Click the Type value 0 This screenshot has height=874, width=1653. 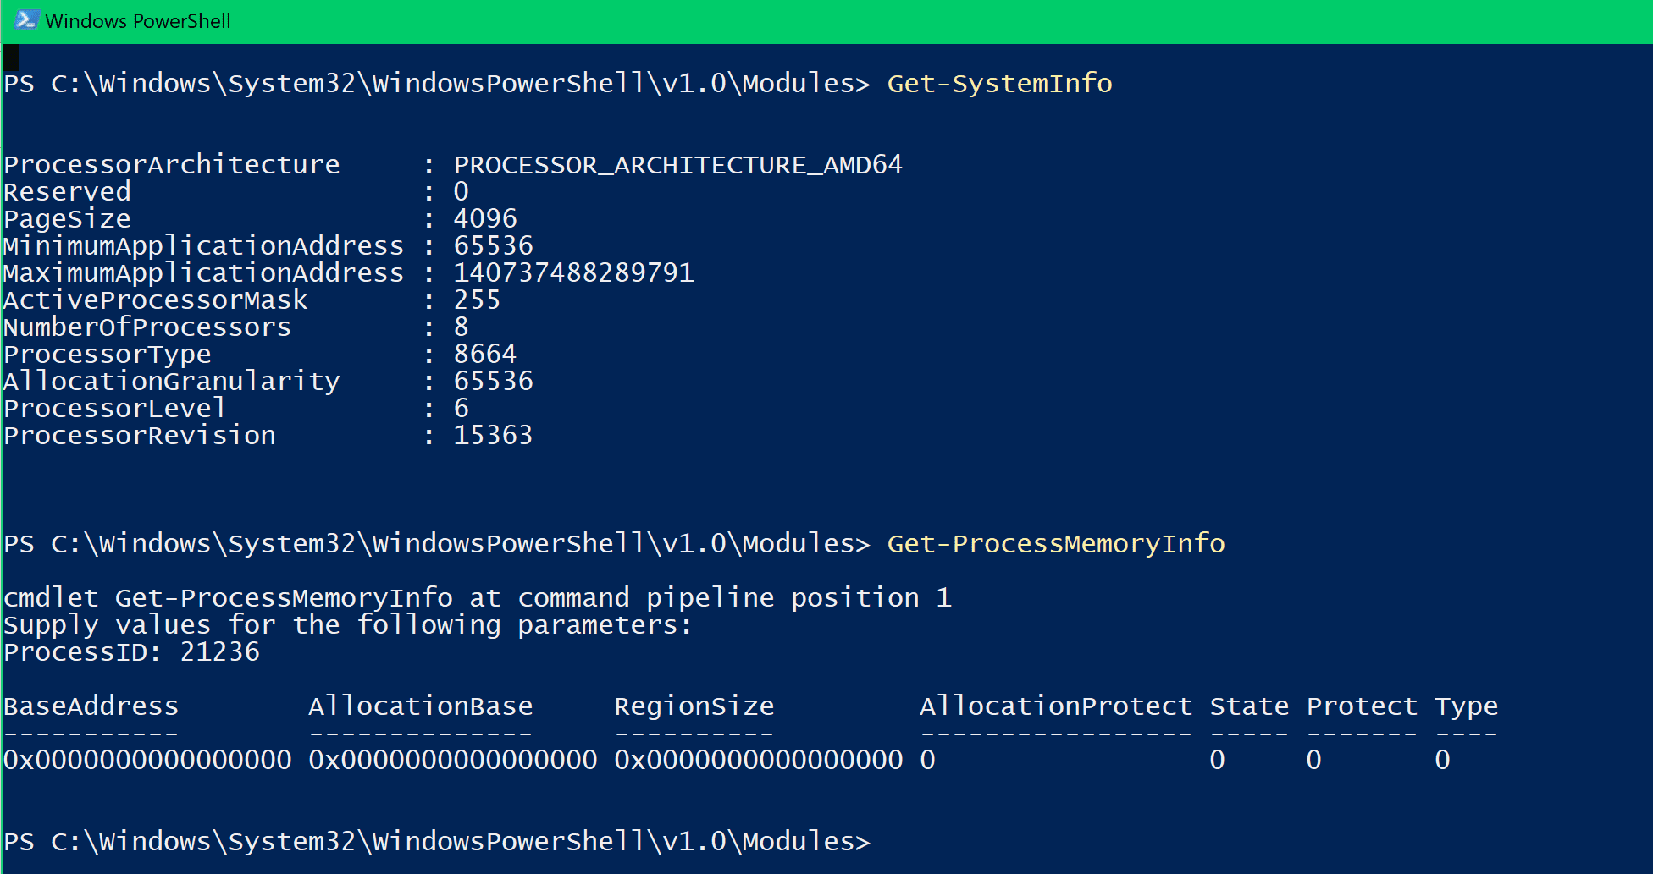(x=1442, y=760)
